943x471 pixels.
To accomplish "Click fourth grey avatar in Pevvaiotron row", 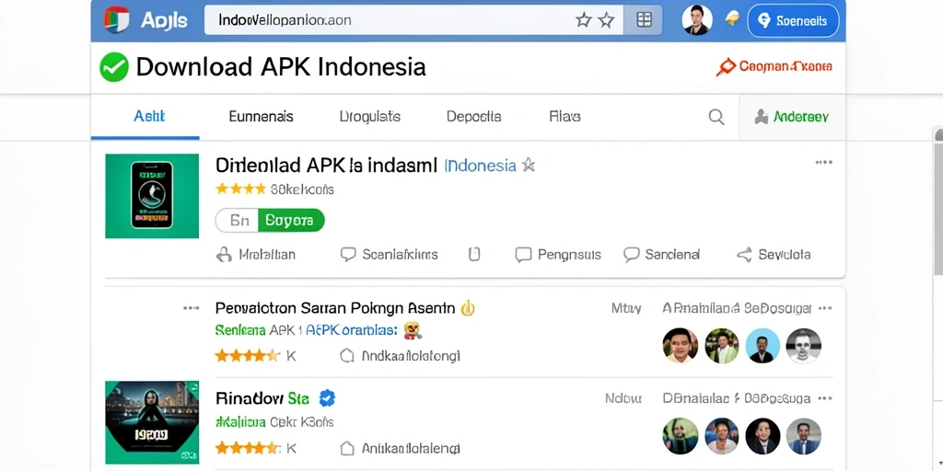I will point(803,346).
